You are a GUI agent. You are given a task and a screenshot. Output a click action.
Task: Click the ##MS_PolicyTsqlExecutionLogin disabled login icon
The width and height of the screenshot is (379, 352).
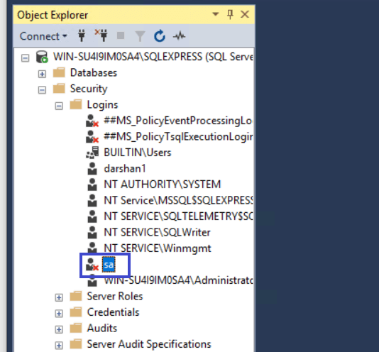92,136
